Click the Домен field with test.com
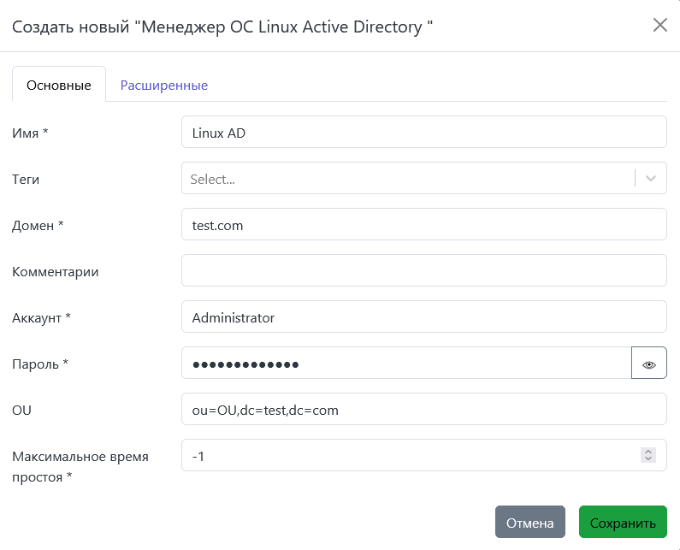680x550 pixels. (x=423, y=225)
